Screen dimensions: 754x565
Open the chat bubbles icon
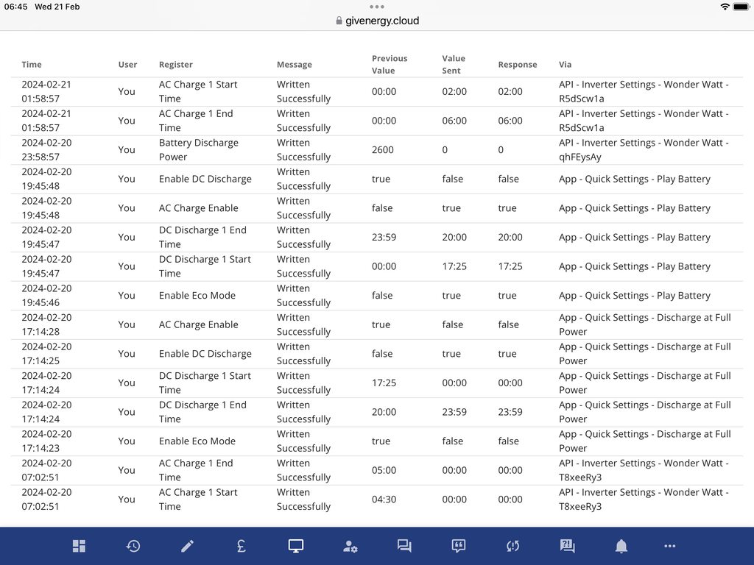(x=404, y=546)
